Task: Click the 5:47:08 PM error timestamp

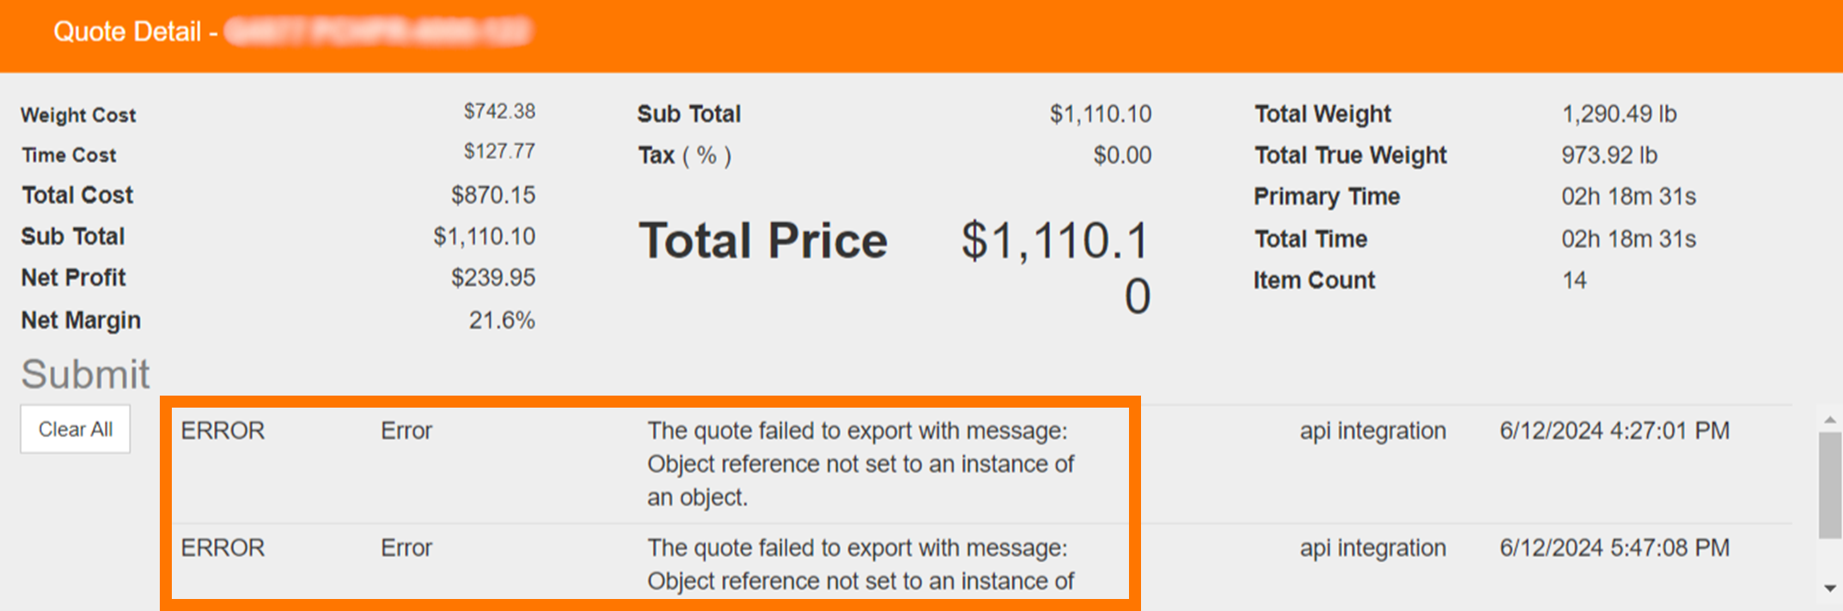Action: point(1614,548)
